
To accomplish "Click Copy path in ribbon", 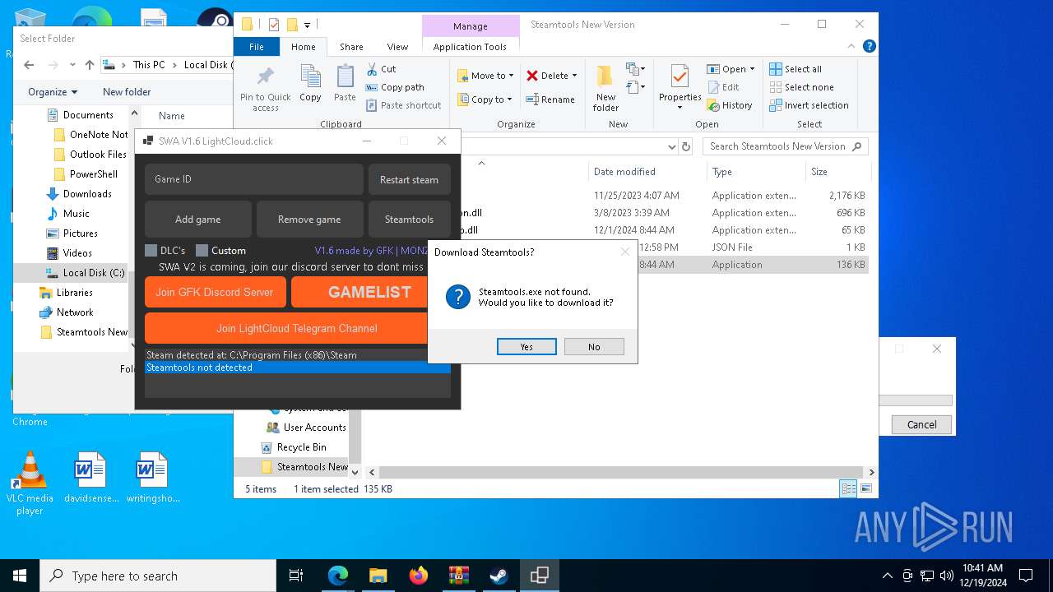I will coord(395,87).
